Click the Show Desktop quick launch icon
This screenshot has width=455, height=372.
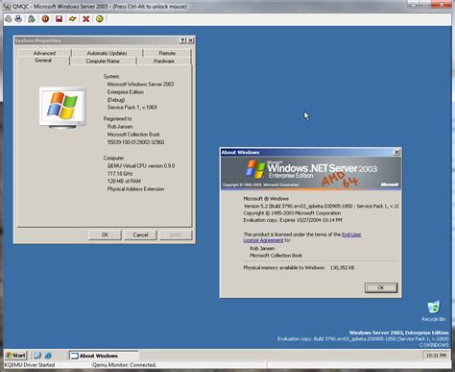(37, 356)
